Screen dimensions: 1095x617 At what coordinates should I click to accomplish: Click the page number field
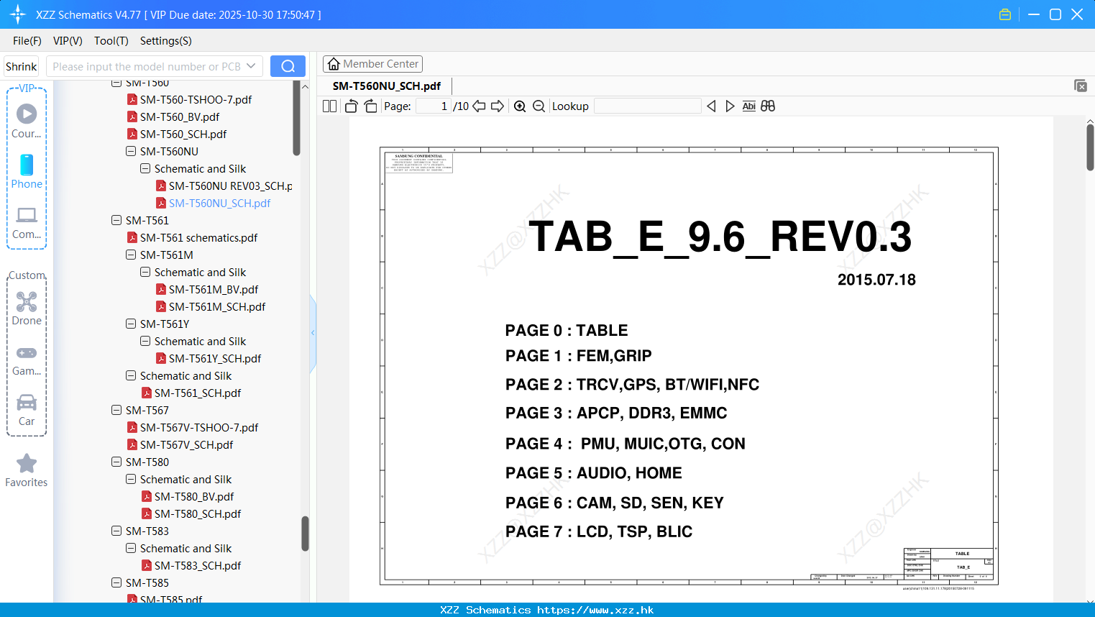click(x=434, y=106)
